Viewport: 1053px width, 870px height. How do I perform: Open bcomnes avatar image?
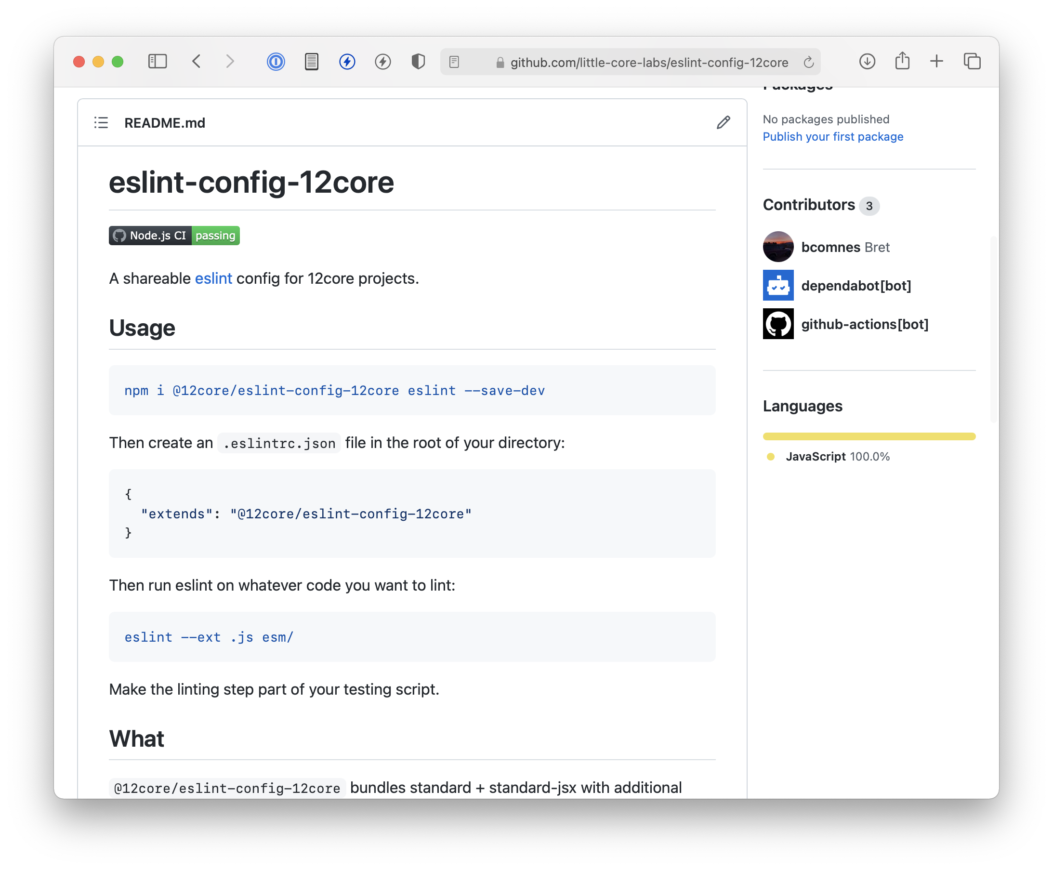point(778,247)
